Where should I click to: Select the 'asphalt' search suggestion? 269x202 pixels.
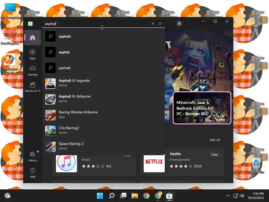coord(104,36)
